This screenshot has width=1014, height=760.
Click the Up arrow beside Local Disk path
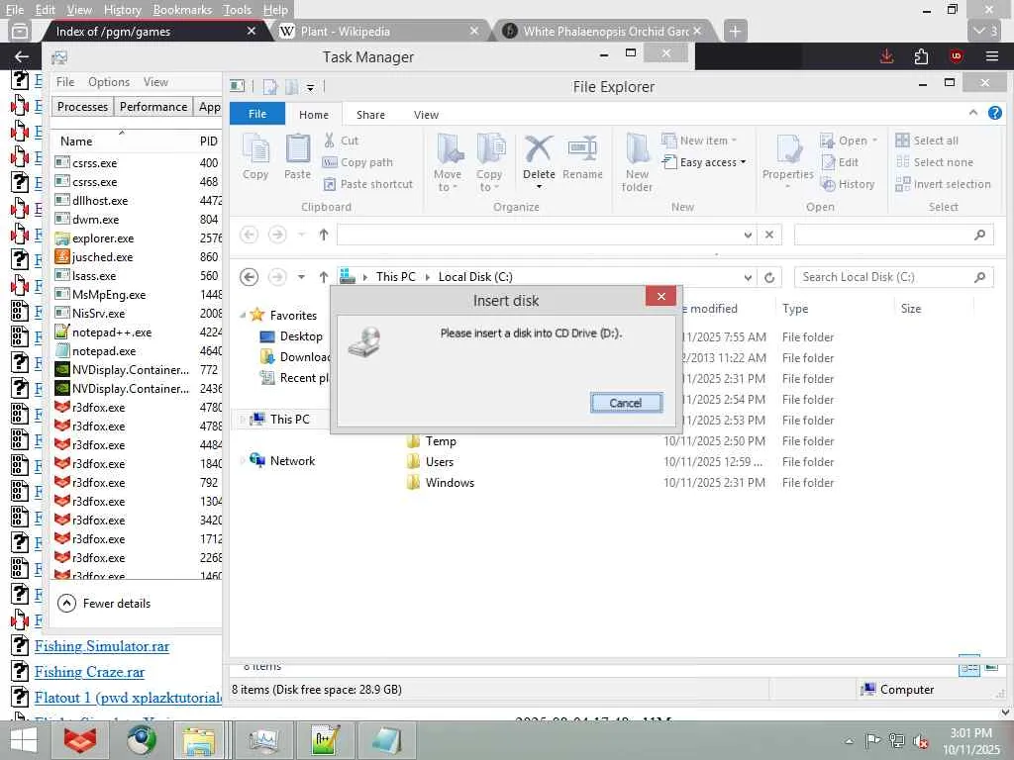point(324,277)
